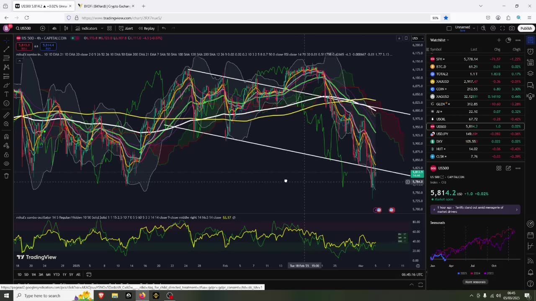Screen dimensions: 536x301
Task: Toggle magnet mode for drawings
Action: click(x=6, y=136)
